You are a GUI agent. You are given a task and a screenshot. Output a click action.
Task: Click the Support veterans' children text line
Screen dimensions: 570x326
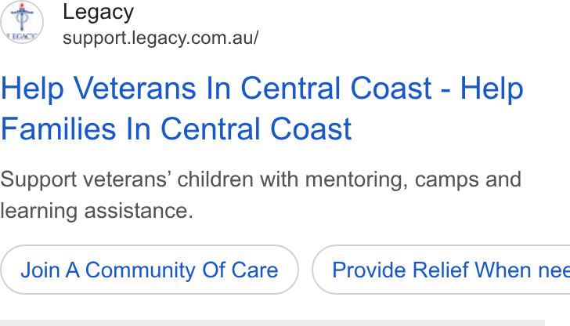click(x=261, y=179)
